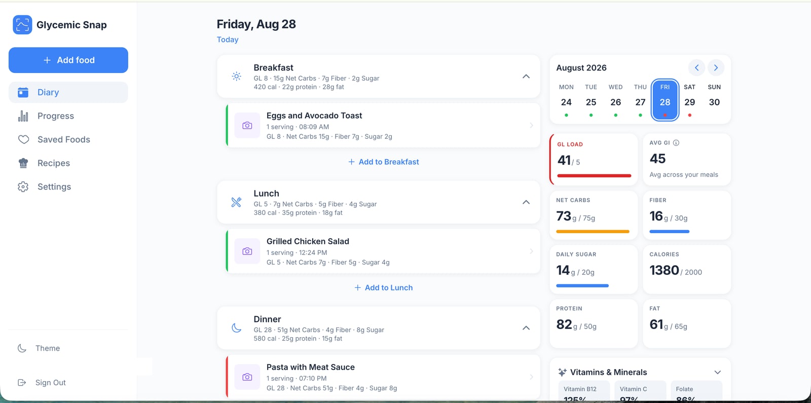Go to previous week in calendar
Image resolution: width=811 pixels, height=403 pixels.
pyautogui.click(x=696, y=67)
